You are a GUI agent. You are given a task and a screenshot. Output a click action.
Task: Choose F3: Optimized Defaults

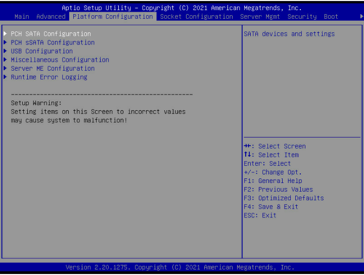coord(284,198)
